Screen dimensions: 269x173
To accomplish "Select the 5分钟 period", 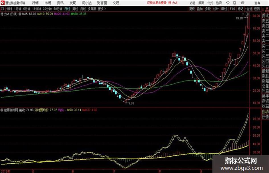I will point(27,9).
